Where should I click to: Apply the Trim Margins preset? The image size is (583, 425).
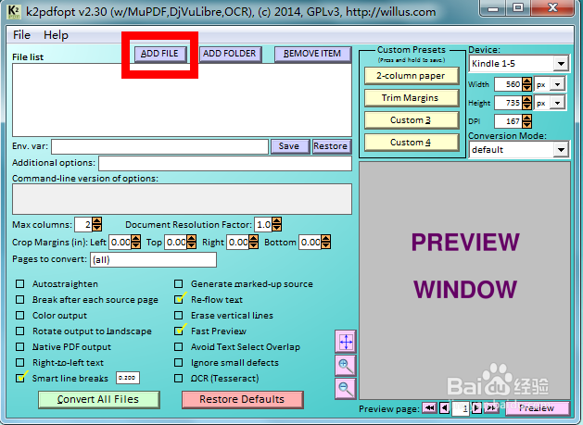(x=411, y=98)
